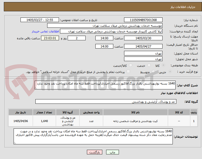Click the استان محل تحویل field
202x159 pixels.
pyautogui.click(x=143, y=53)
